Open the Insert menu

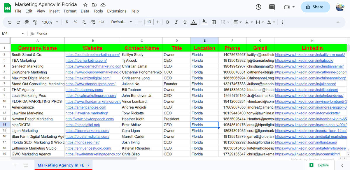pyautogui.click(x=55, y=11)
